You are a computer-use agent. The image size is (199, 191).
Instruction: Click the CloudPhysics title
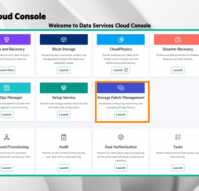(121, 49)
